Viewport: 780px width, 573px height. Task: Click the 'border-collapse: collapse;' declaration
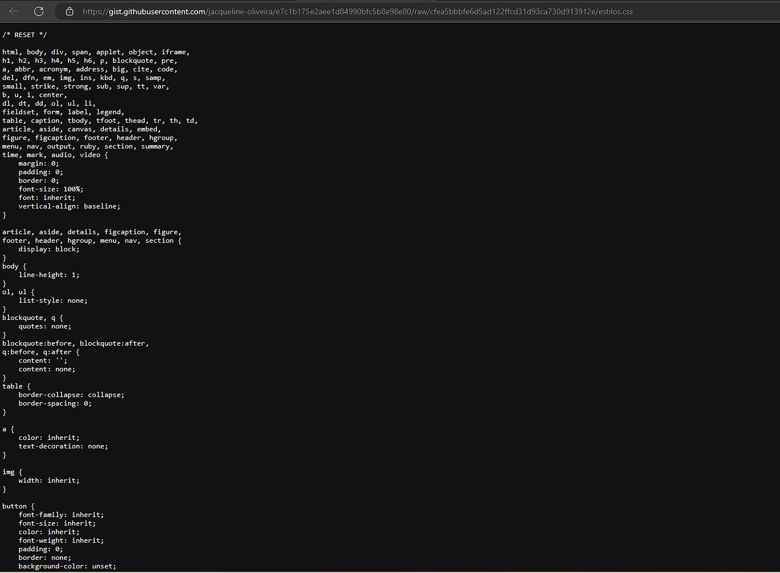tap(71, 395)
